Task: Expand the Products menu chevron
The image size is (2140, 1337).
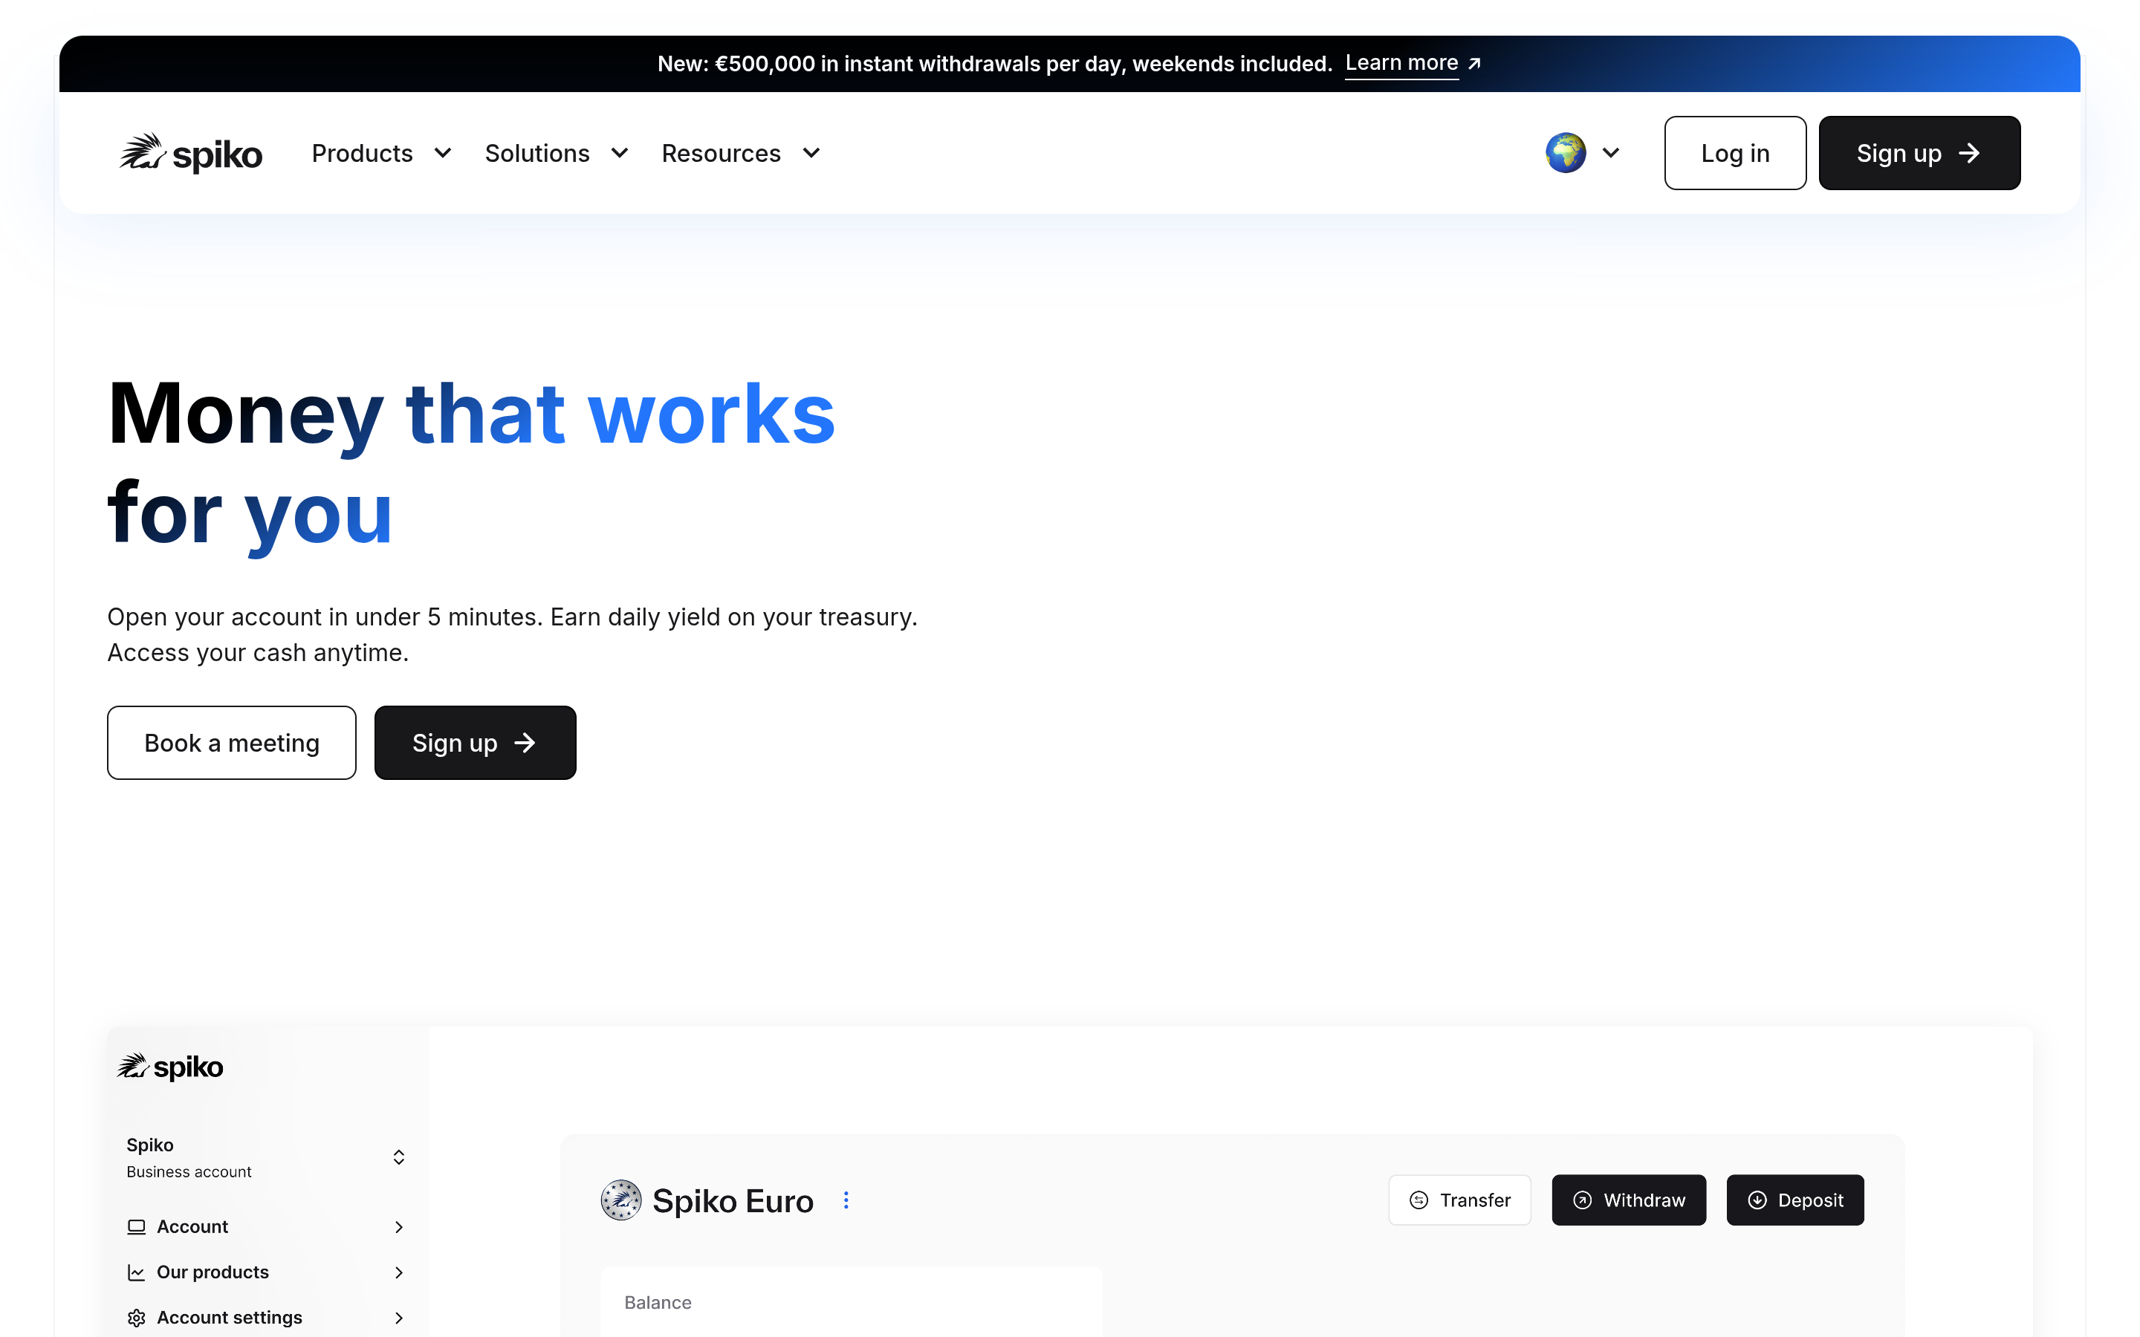Action: tap(443, 153)
